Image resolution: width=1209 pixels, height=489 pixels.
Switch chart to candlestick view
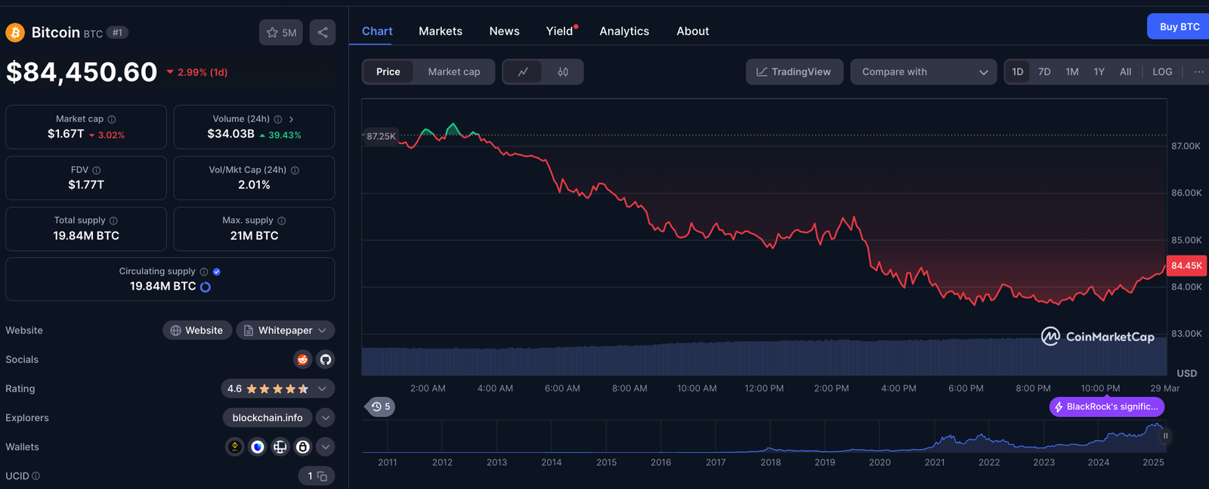pyautogui.click(x=563, y=72)
